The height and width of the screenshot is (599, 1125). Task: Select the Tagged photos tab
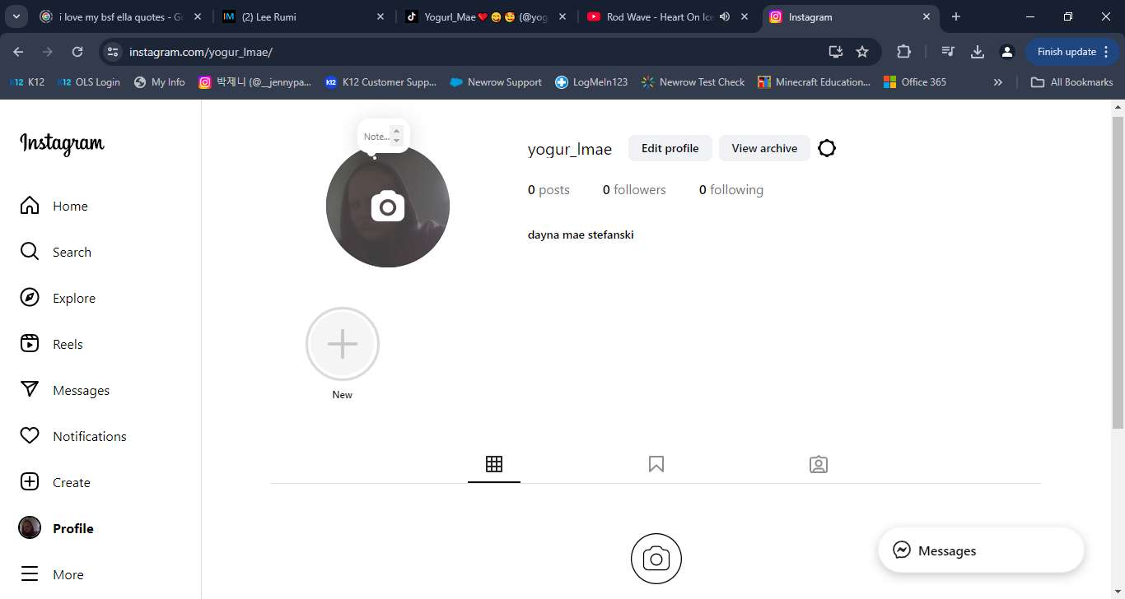(x=819, y=464)
